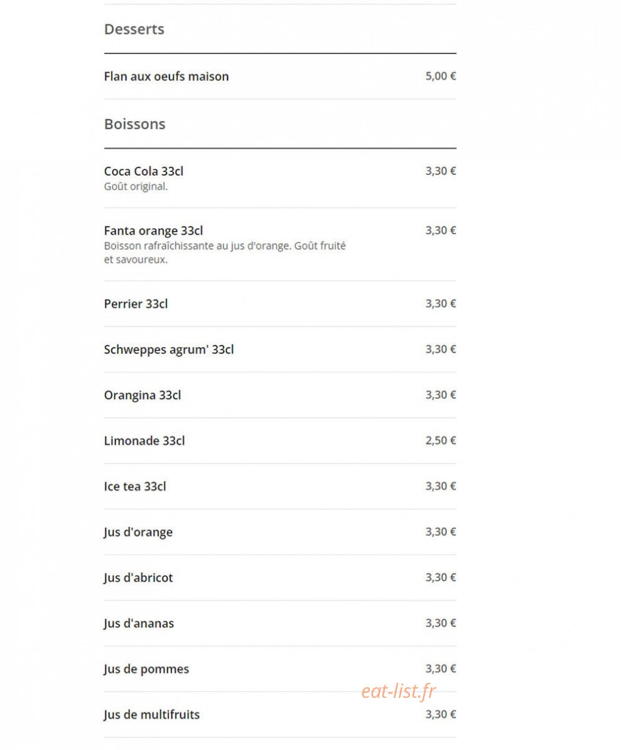
Task: Click the Goût original description
Action: tap(136, 186)
